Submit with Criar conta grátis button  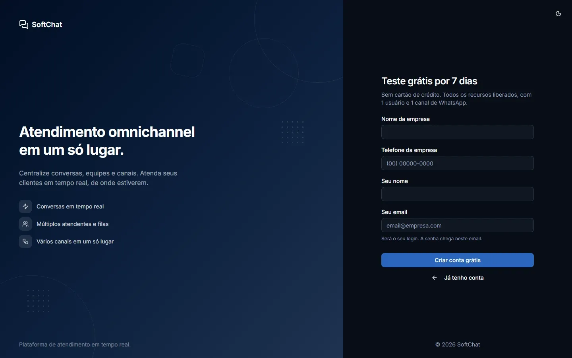pyautogui.click(x=458, y=260)
